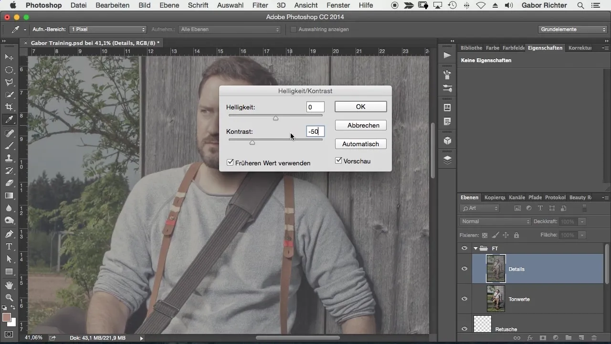Delete layer with trash icon

click(594, 338)
